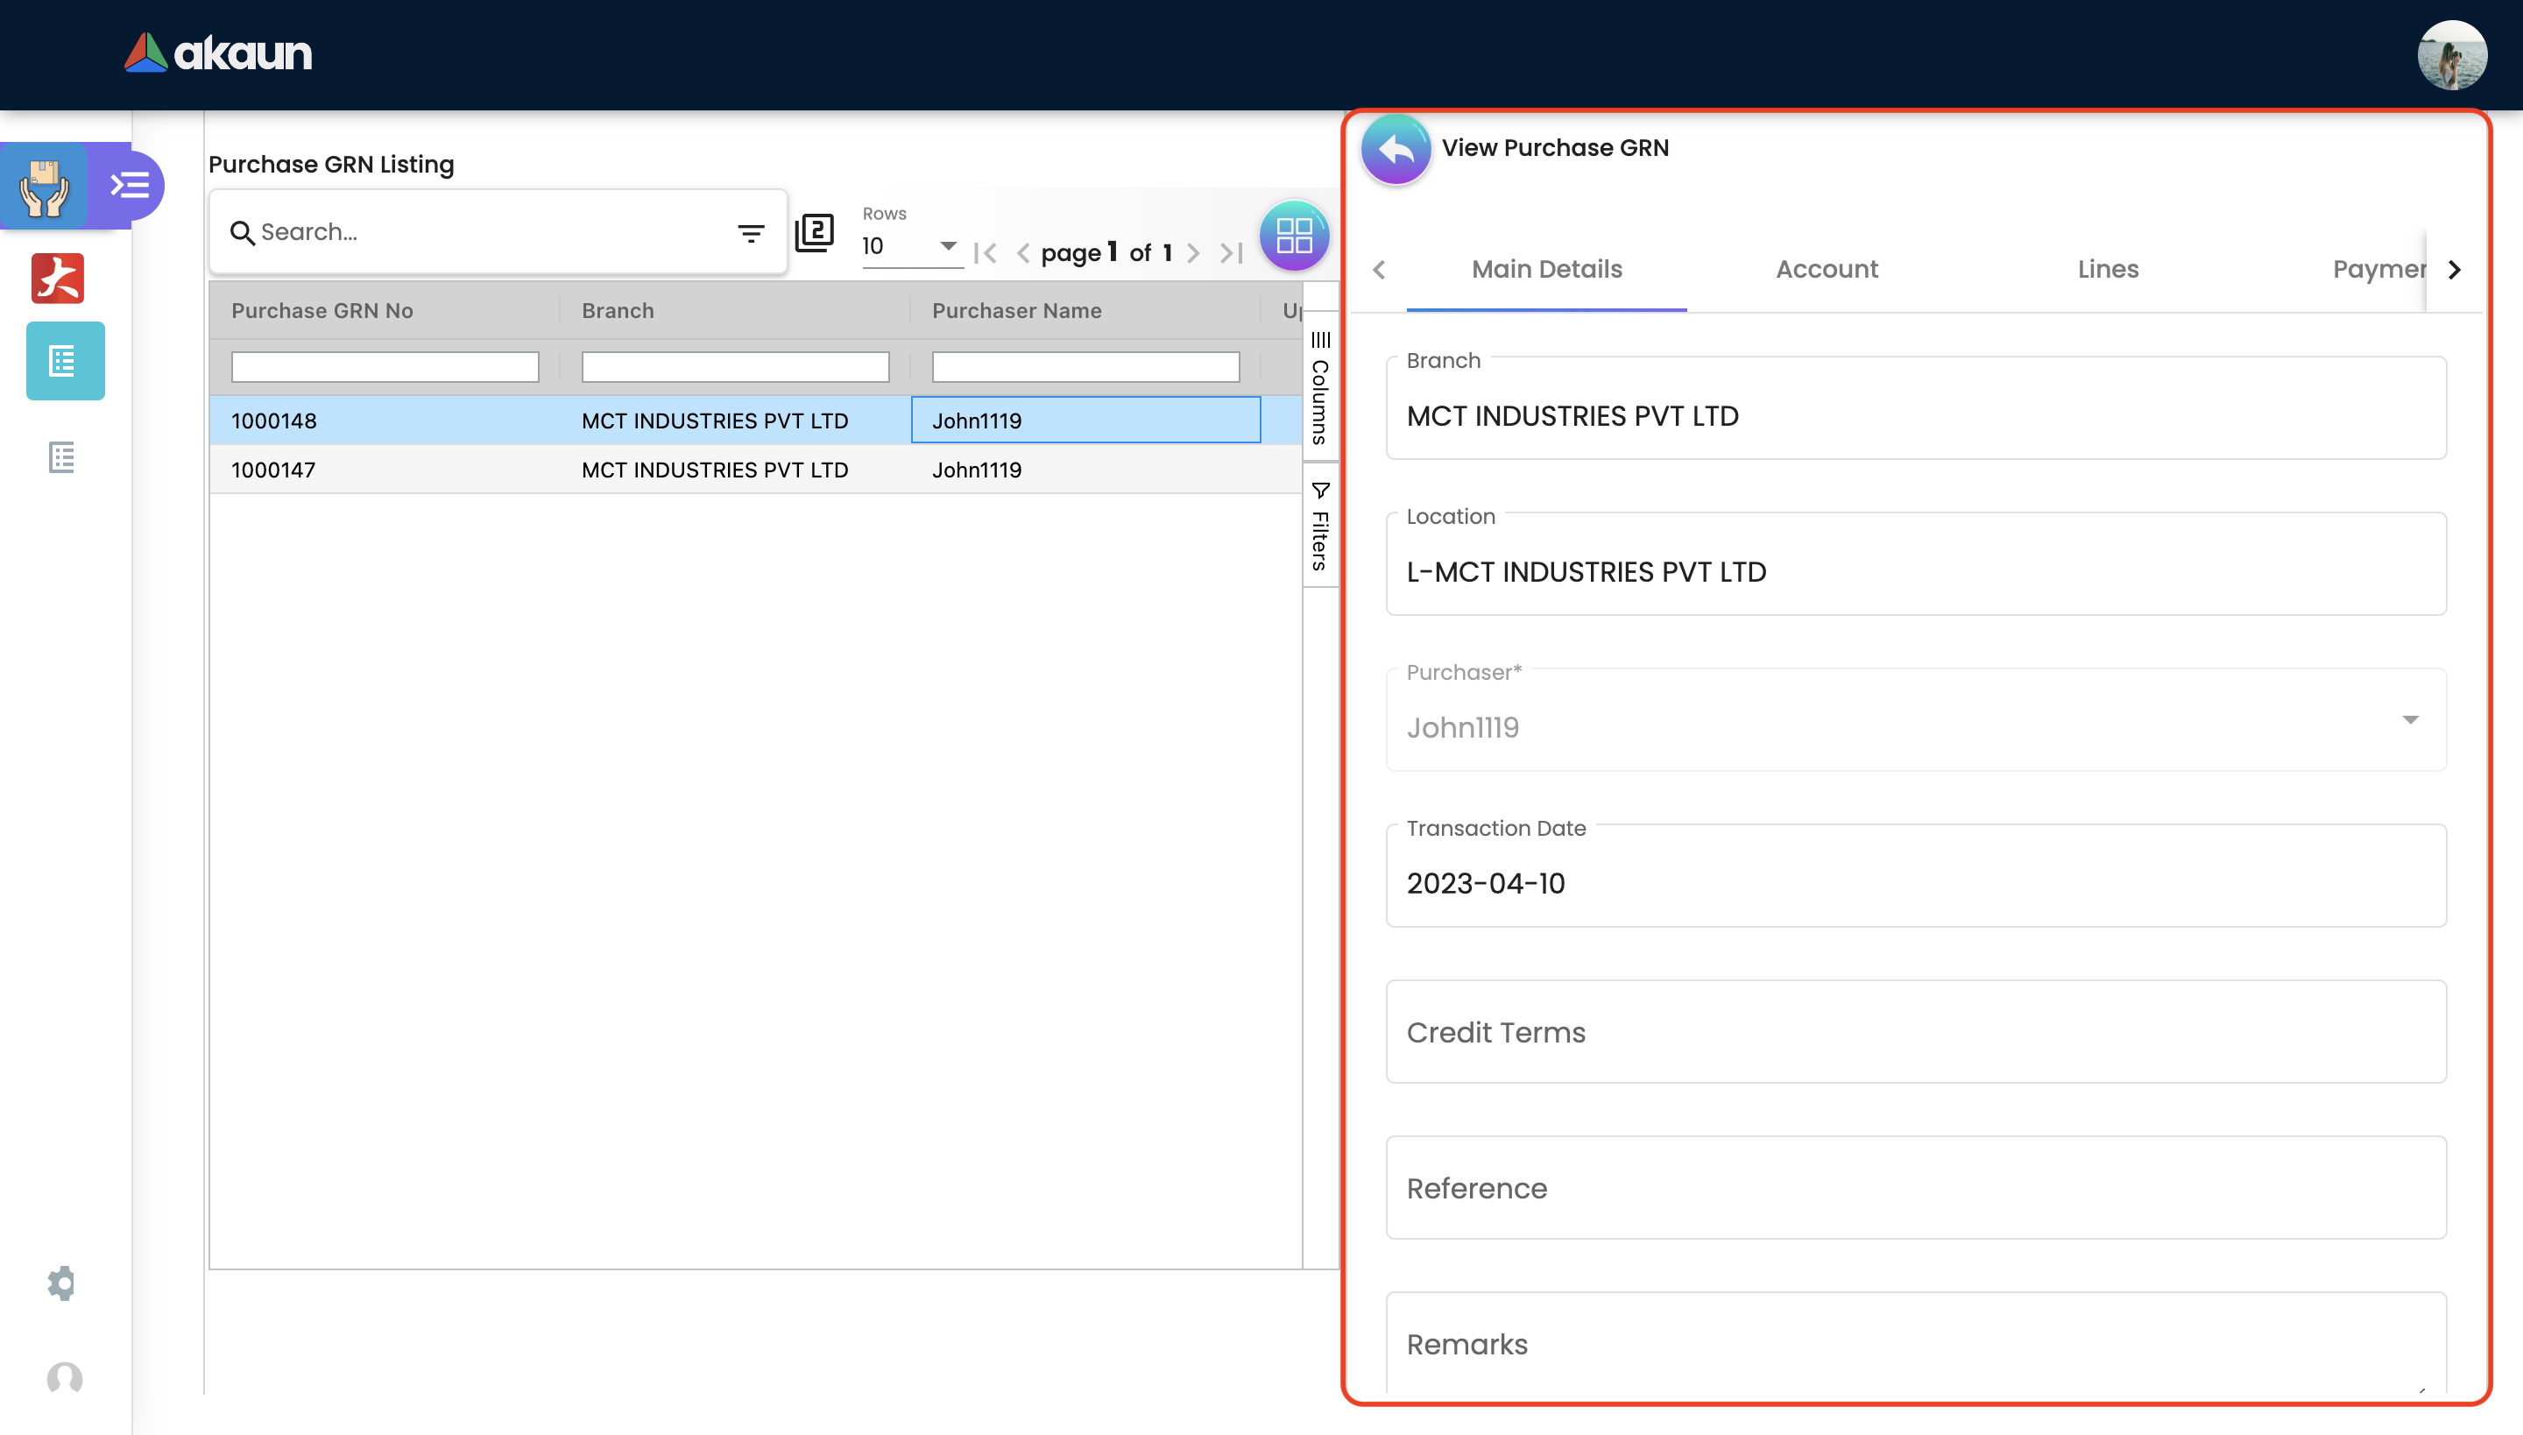Click the grey list icon in sidebar
The image size is (2523, 1435).
tap(62, 457)
